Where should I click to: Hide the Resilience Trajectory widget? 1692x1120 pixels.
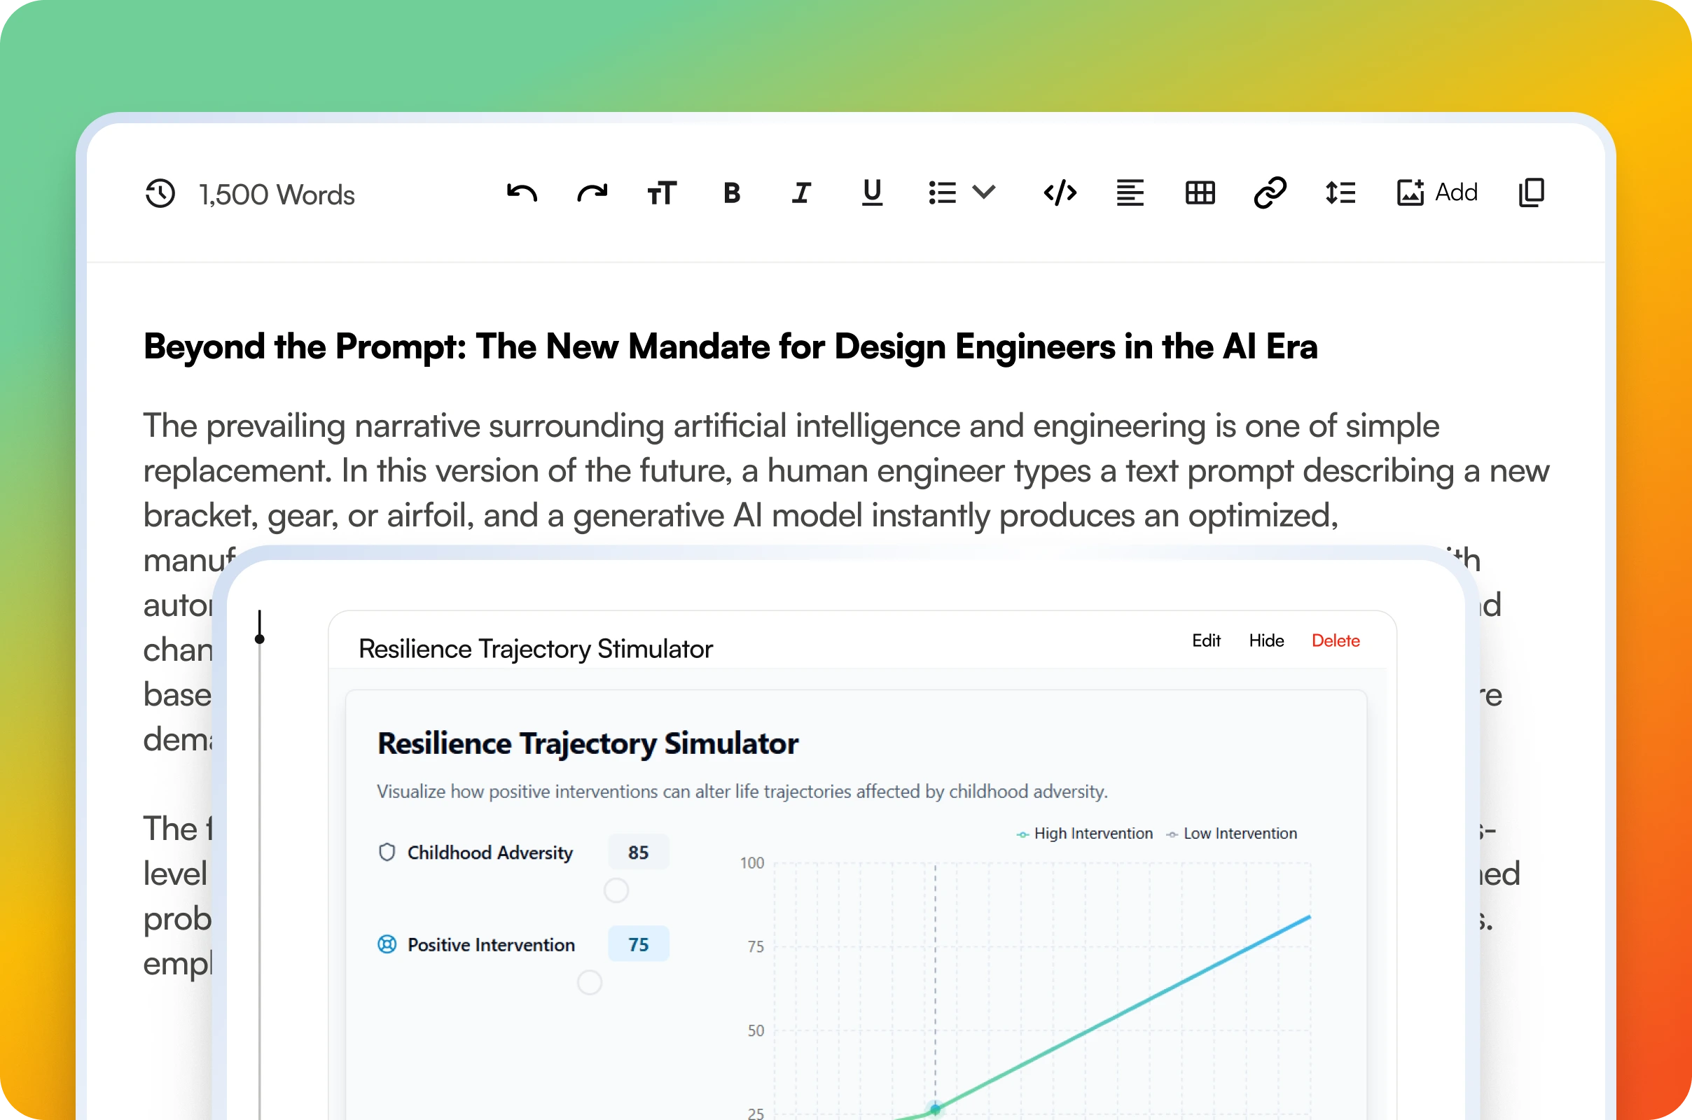[1266, 640]
